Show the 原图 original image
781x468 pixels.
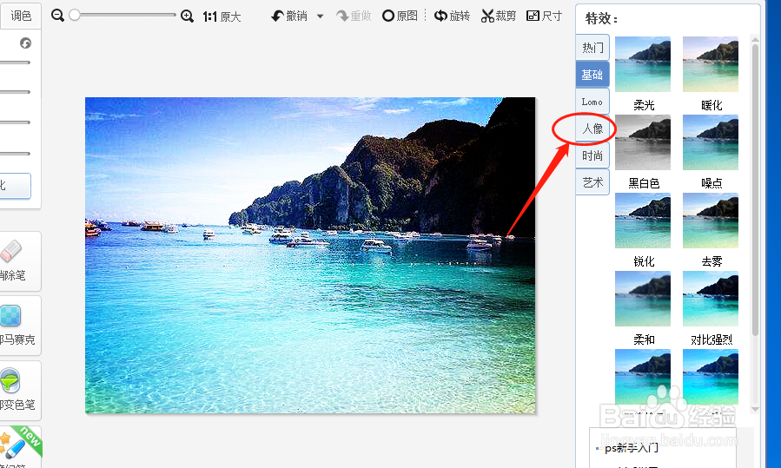(400, 16)
